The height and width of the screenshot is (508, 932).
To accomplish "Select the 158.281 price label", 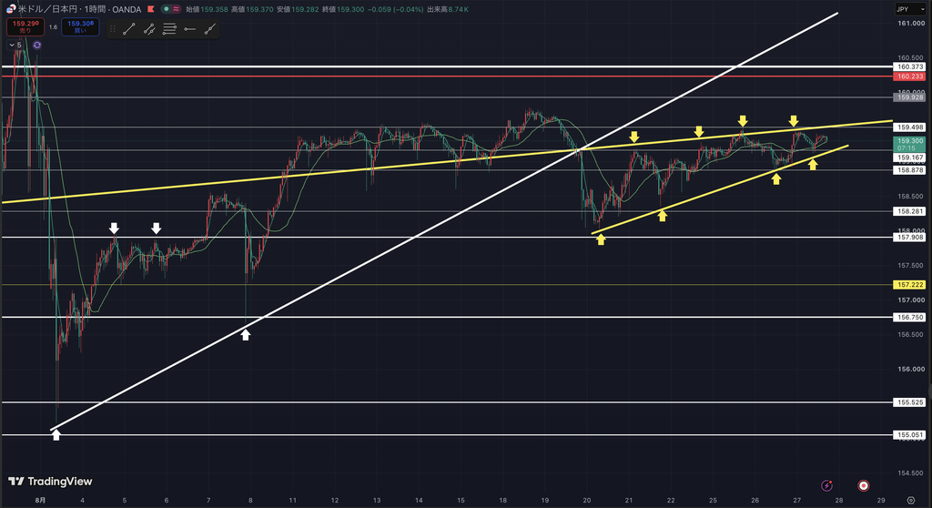I will 909,212.
